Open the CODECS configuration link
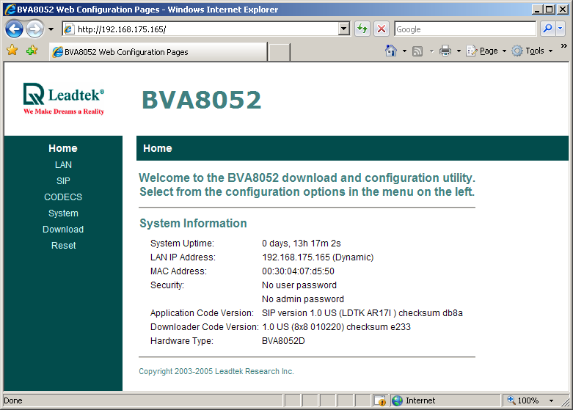 (63, 197)
